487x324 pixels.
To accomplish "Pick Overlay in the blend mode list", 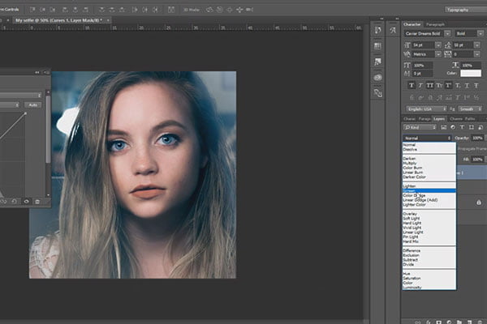I will 429,214.
